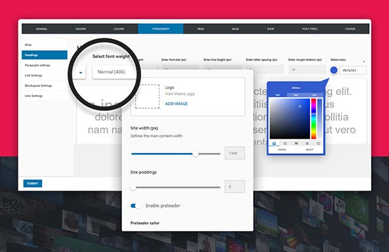The image size is (389, 252).
Task: Expand dropdown with the blue arrow caret
Action: click(x=80, y=73)
